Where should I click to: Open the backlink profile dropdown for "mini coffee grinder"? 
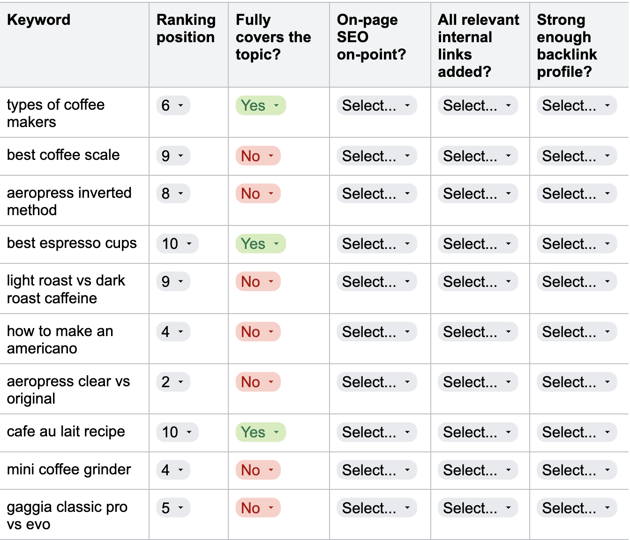pos(576,470)
